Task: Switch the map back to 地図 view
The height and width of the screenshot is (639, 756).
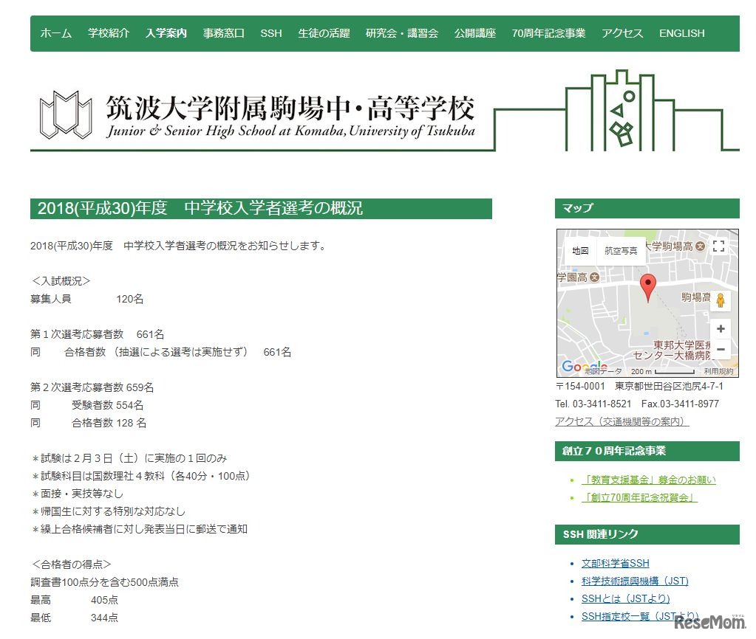Action: tap(580, 250)
